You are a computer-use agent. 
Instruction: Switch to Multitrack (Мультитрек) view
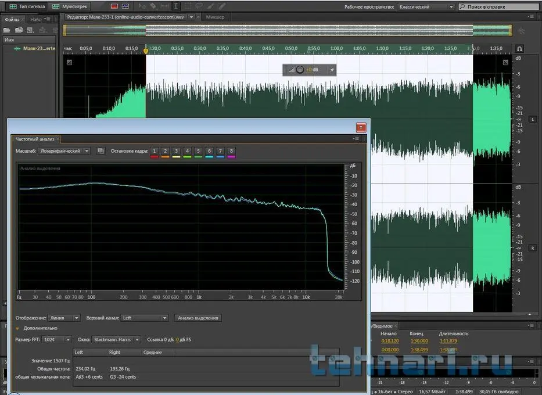pyautogui.click(x=70, y=6)
